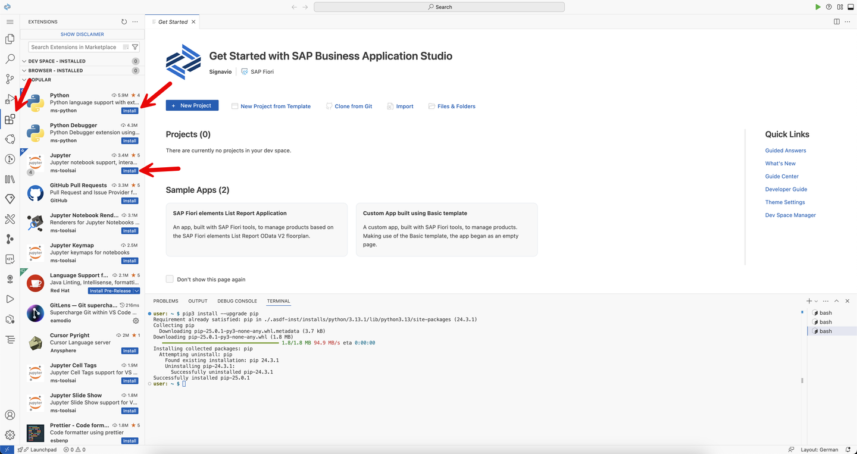Click the New Project button
The height and width of the screenshot is (454, 857).
192,105
